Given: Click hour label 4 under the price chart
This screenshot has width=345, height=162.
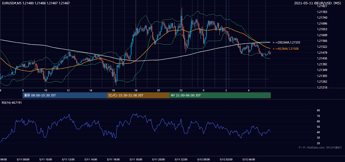Looking at the screenshot, I should tap(249, 90).
